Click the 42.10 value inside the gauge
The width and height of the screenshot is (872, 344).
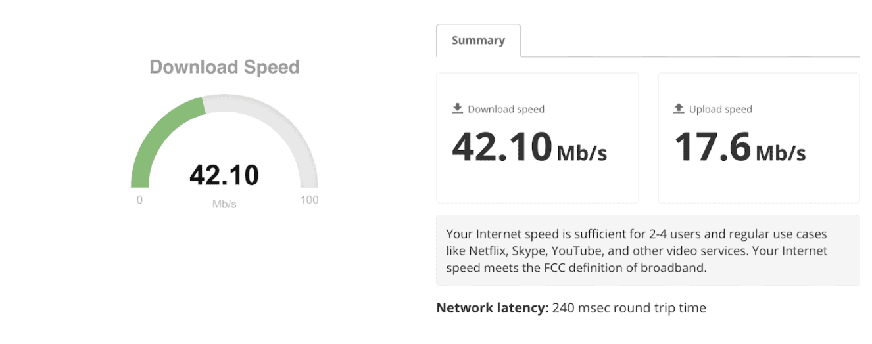224,175
